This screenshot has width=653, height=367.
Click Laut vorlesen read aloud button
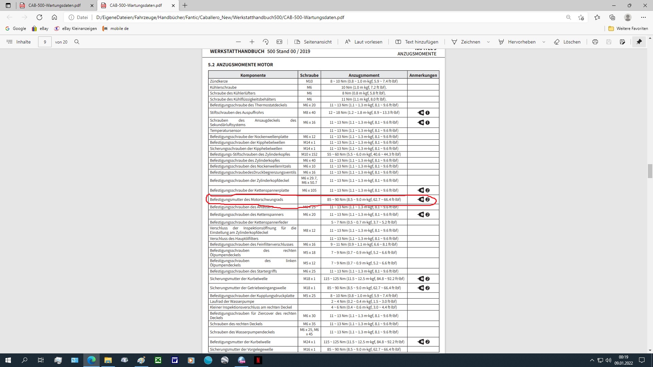tap(364, 42)
